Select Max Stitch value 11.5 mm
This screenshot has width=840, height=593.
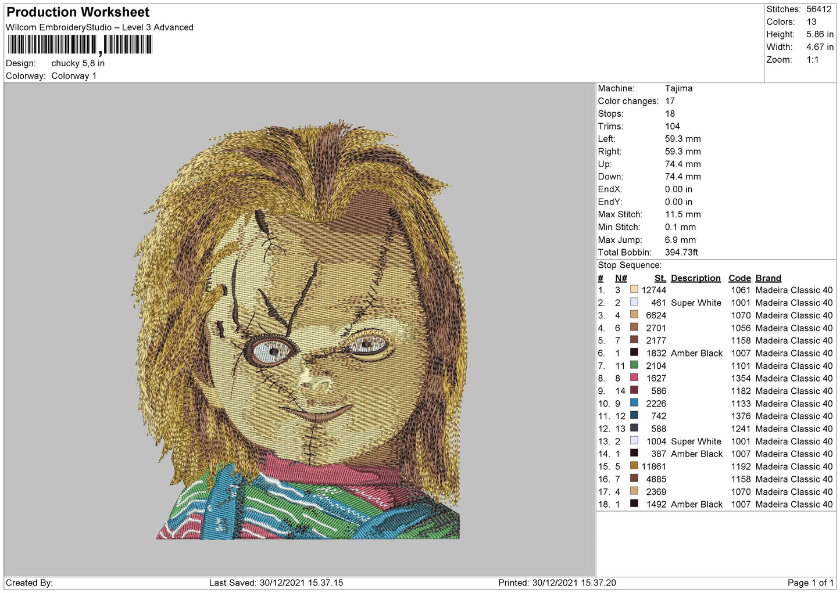tap(682, 215)
